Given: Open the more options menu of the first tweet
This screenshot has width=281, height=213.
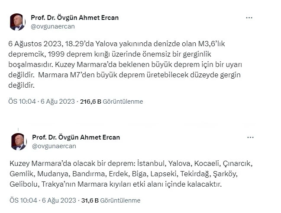Looking at the screenshot, I should coord(249,18).
